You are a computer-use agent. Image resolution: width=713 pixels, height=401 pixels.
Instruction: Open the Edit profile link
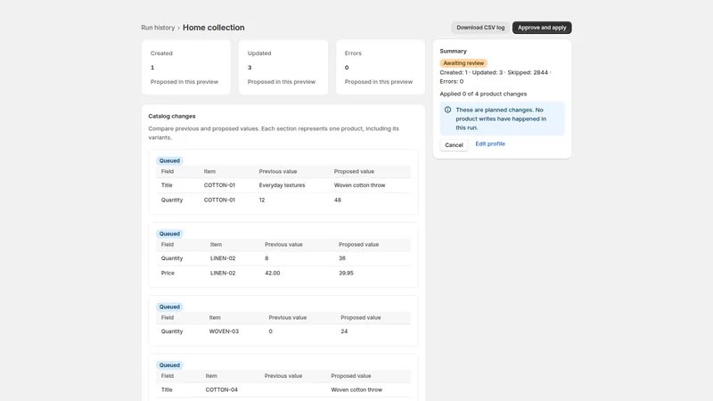(x=489, y=143)
